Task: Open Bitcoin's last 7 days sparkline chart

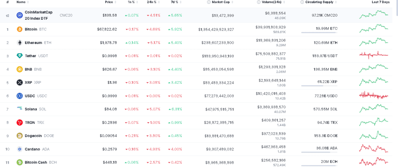Action: point(374,28)
